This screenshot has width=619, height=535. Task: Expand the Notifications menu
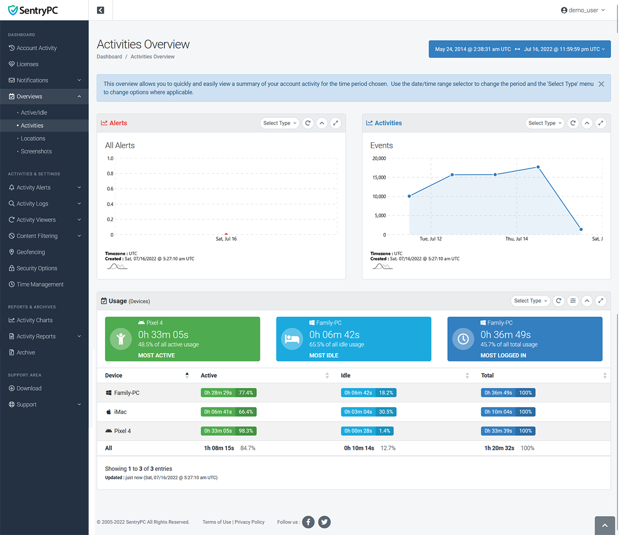(44, 80)
